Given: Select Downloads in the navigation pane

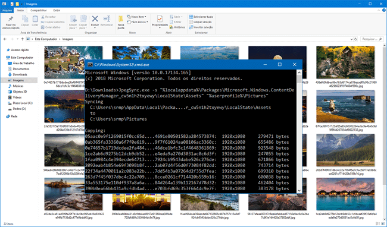Looking at the screenshot, I should point(20,75).
